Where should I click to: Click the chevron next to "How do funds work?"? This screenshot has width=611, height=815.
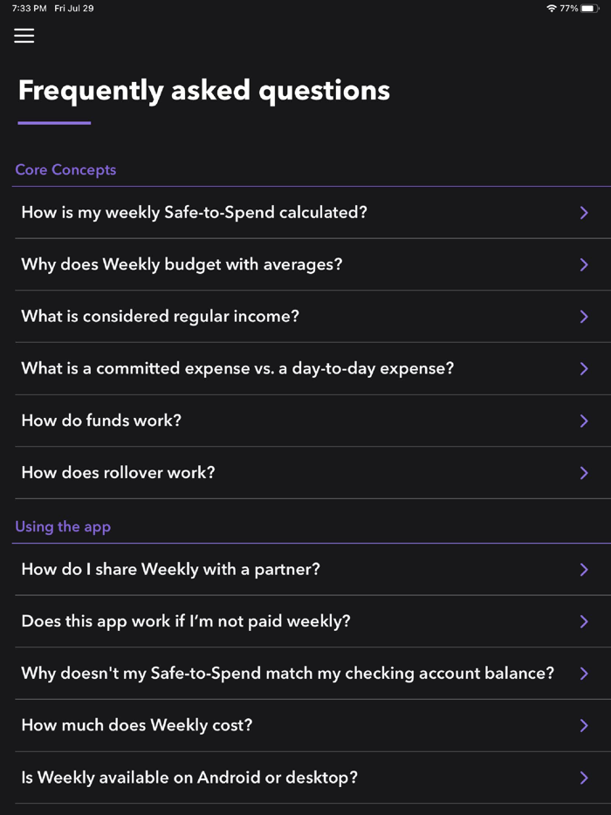click(585, 421)
